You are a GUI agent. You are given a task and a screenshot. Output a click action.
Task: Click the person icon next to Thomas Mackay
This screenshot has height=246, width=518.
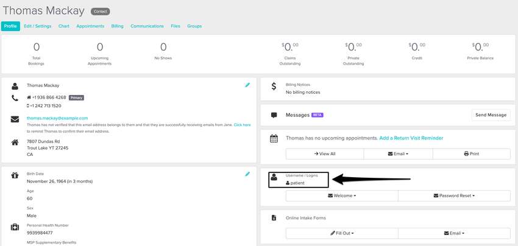(x=15, y=86)
